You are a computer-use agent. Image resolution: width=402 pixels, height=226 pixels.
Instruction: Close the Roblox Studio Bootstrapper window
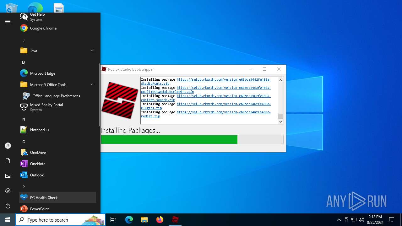(x=279, y=69)
